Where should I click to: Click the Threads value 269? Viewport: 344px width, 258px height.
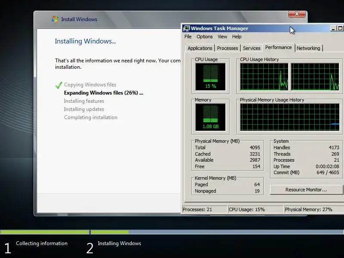pos(335,154)
